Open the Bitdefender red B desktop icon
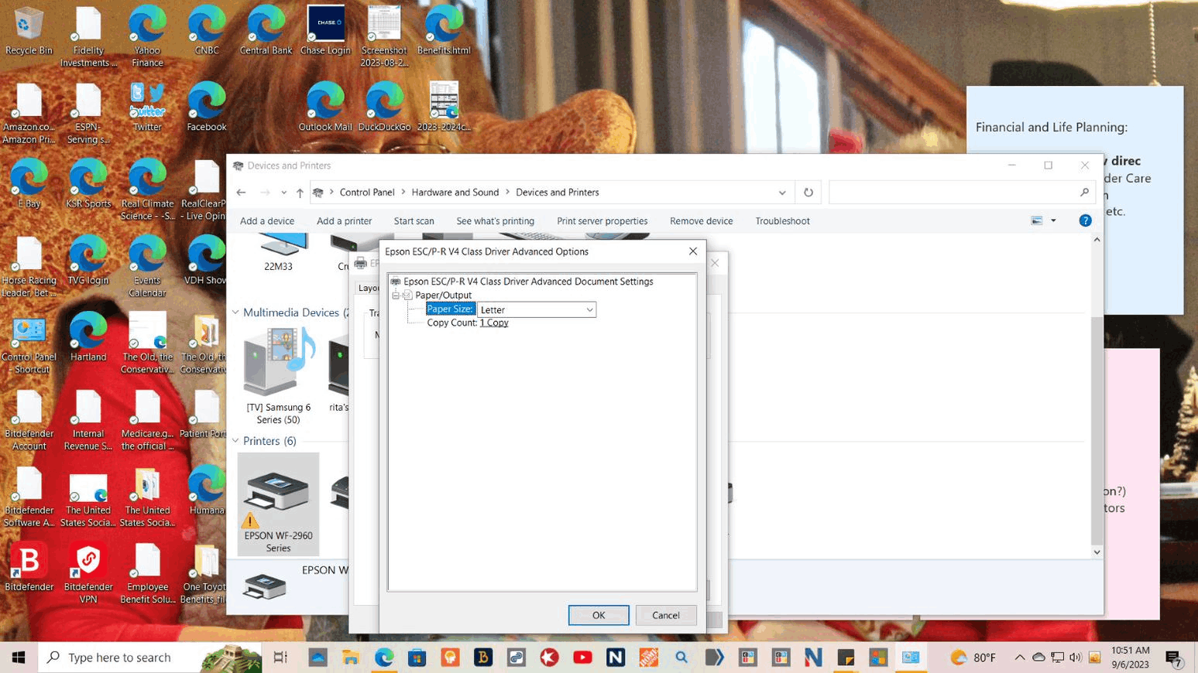Viewport: 1198px width, 673px height. pyautogui.click(x=29, y=567)
